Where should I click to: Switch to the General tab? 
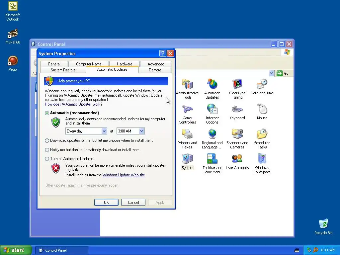[x=54, y=64]
